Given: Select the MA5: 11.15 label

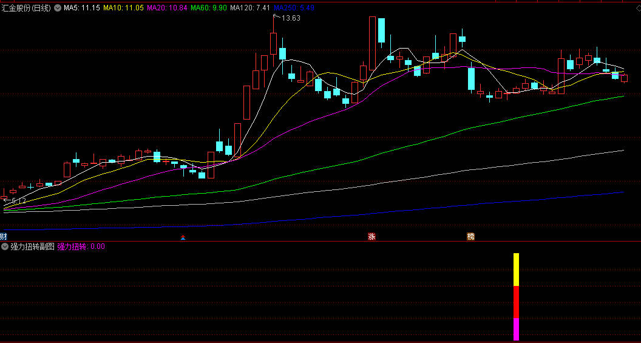Looking at the screenshot, I should (82, 7).
